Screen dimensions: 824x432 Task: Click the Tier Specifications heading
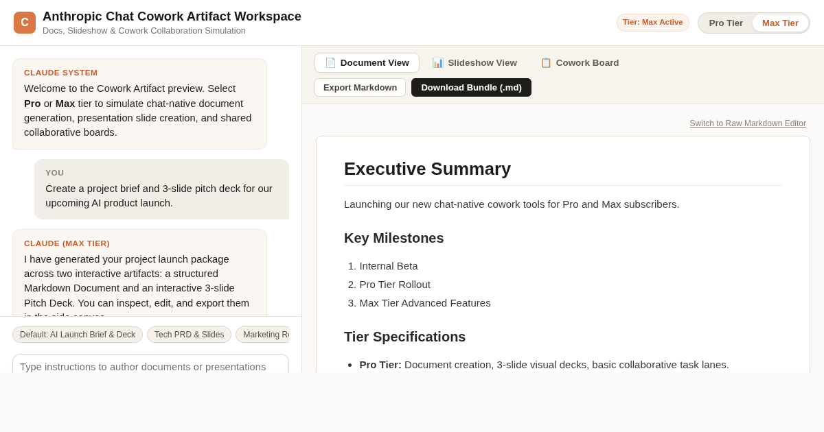(x=404, y=337)
